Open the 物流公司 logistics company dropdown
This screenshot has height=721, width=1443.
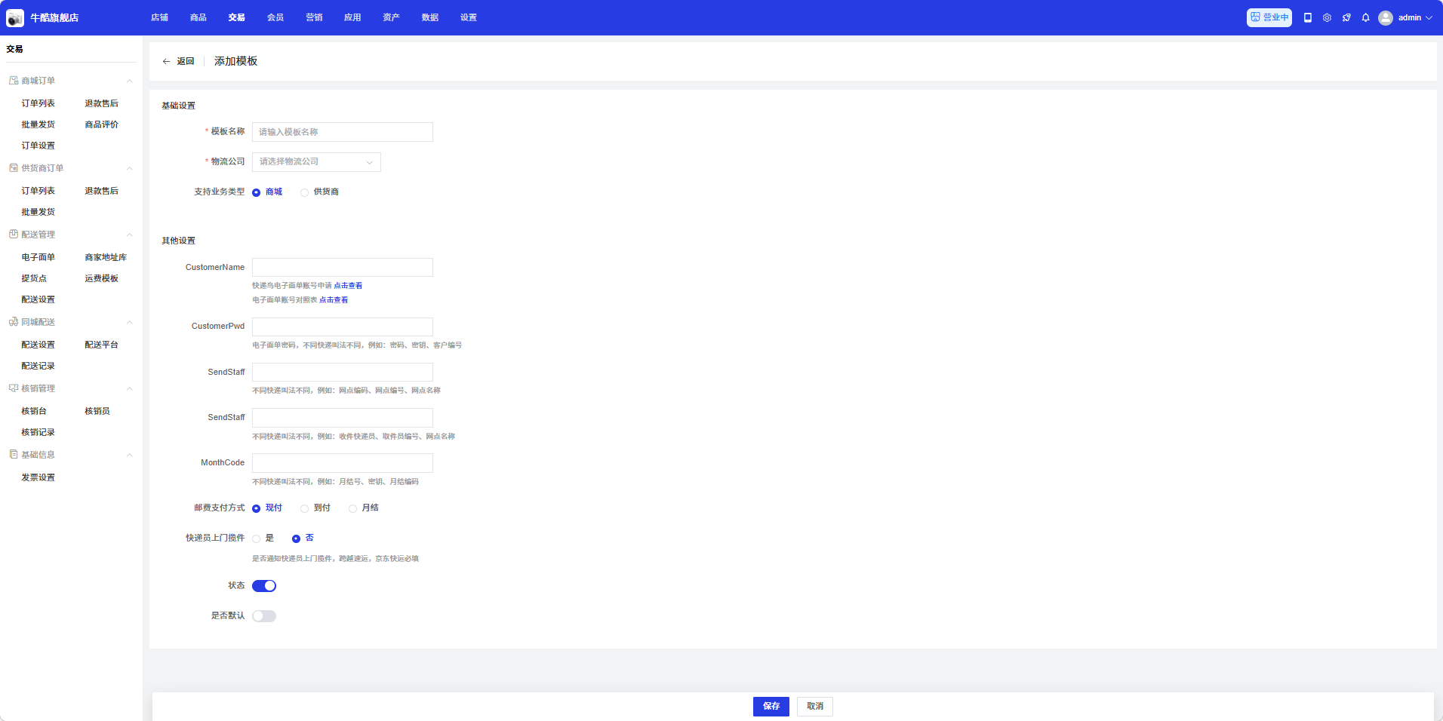[x=316, y=162]
